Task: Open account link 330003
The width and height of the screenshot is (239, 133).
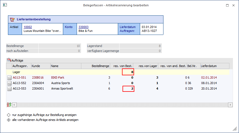Action: tap(84, 27)
